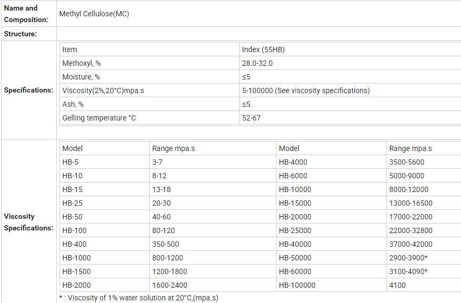Click the gelling temperature value 52-67

pyautogui.click(x=251, y=118)
